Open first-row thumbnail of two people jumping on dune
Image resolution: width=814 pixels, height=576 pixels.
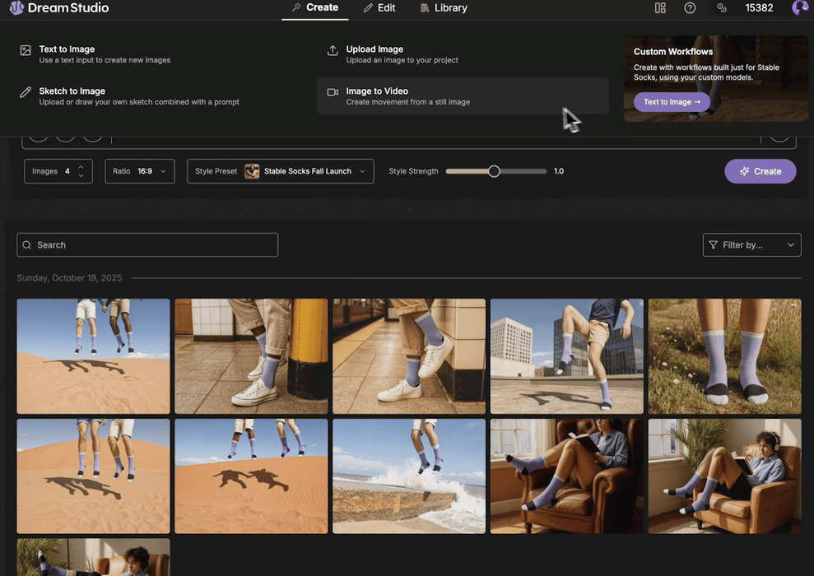click(x=94, y=356)
